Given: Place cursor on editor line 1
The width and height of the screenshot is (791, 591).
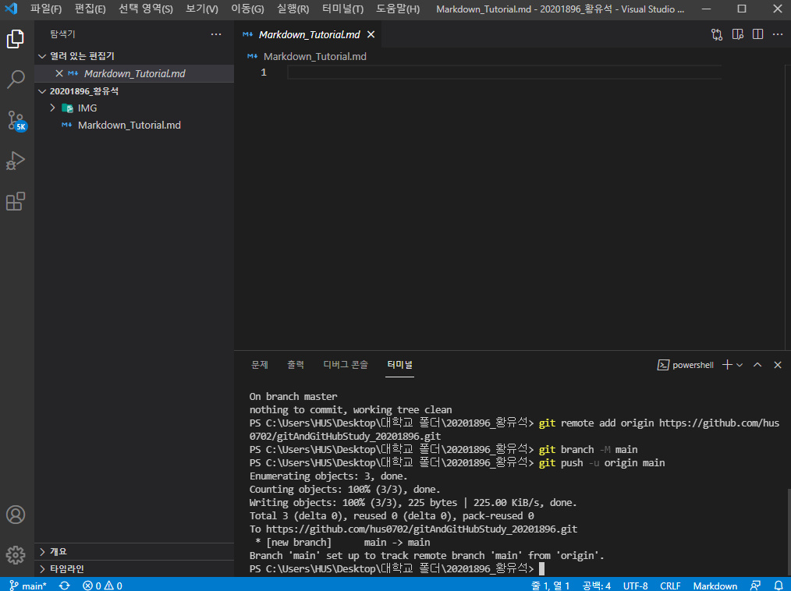Looking at the screenshot, I should [x=505, y=73].
